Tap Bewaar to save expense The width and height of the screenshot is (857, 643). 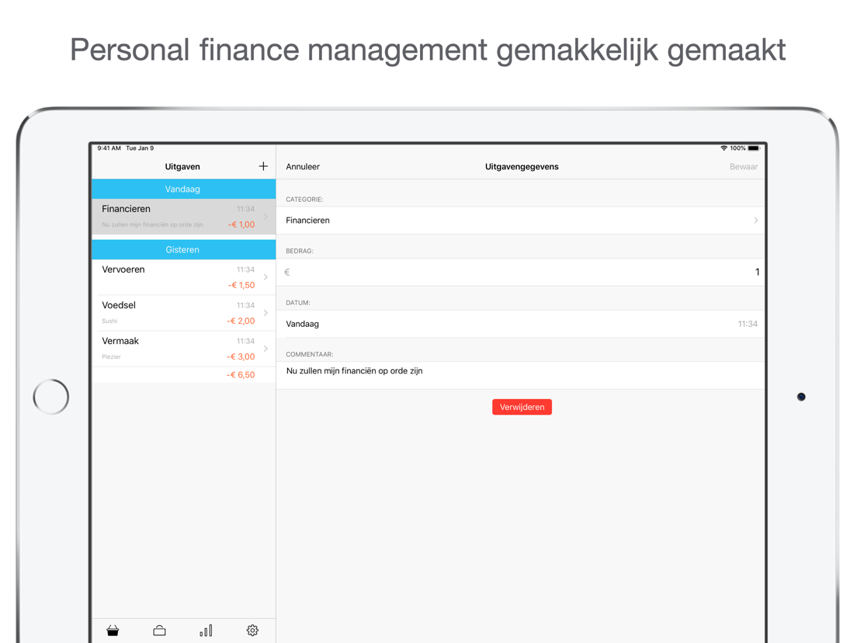point(744,167)
